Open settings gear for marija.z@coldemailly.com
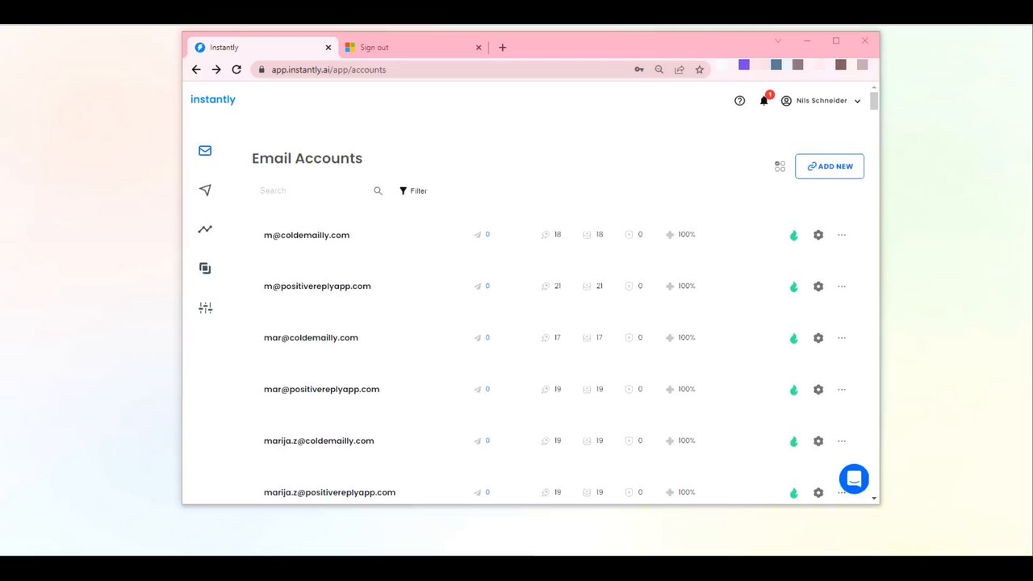Screen dimensions: 1033x581 point(818,441)
